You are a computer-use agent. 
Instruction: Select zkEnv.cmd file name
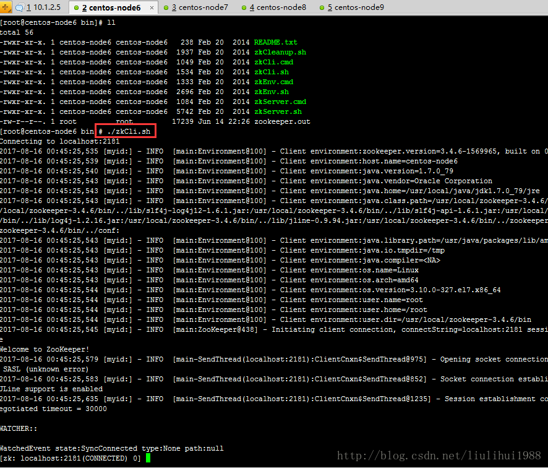tap(273, 82)
